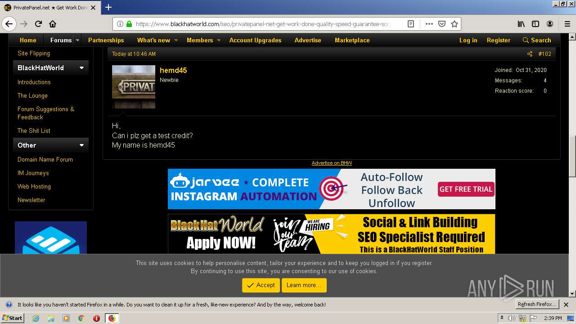Open The Lounge forum link
This screenshot has width=576, height=324.
pyautogui.click(x=32, y=95)
